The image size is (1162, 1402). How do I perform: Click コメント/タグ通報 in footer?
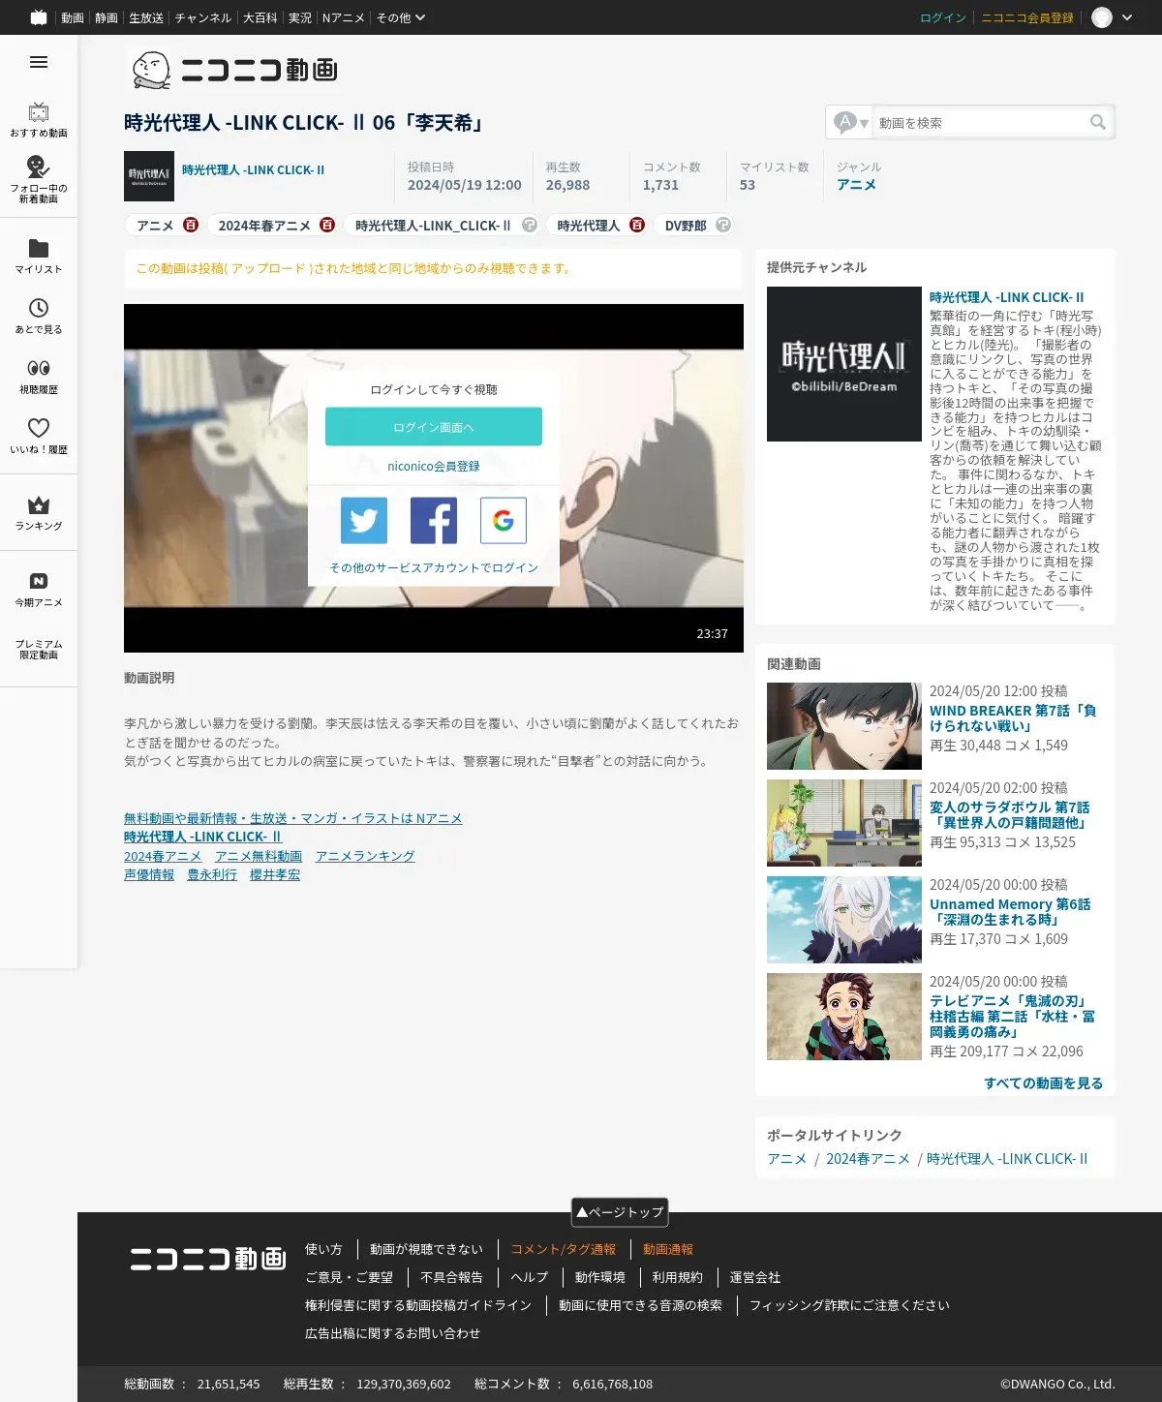pyautogui.click(x=564, y=1249)
